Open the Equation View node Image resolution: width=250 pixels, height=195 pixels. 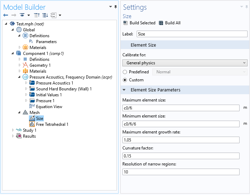coord(49,107)
